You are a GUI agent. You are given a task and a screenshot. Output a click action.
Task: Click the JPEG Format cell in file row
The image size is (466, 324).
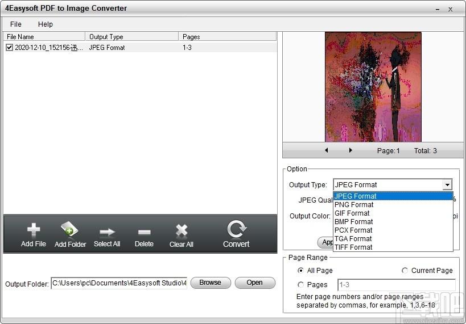point(107,48)
